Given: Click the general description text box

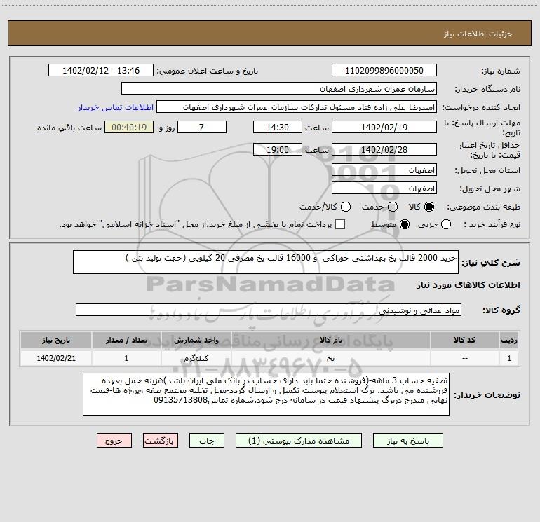Looking at the screenshot, I should 266,262.
